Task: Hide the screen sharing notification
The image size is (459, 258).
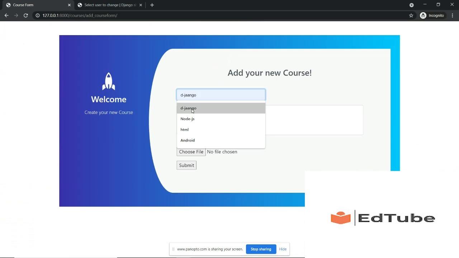Action: coord(283,249)
